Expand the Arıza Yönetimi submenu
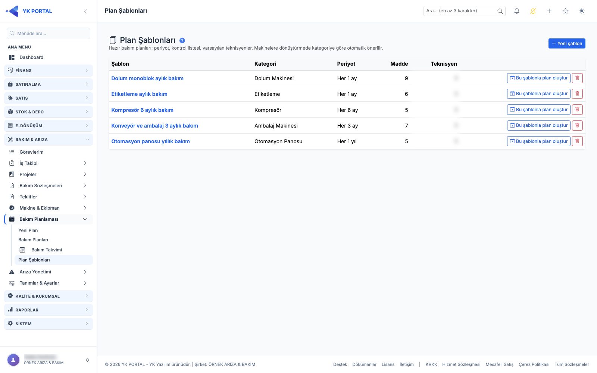 49,272
